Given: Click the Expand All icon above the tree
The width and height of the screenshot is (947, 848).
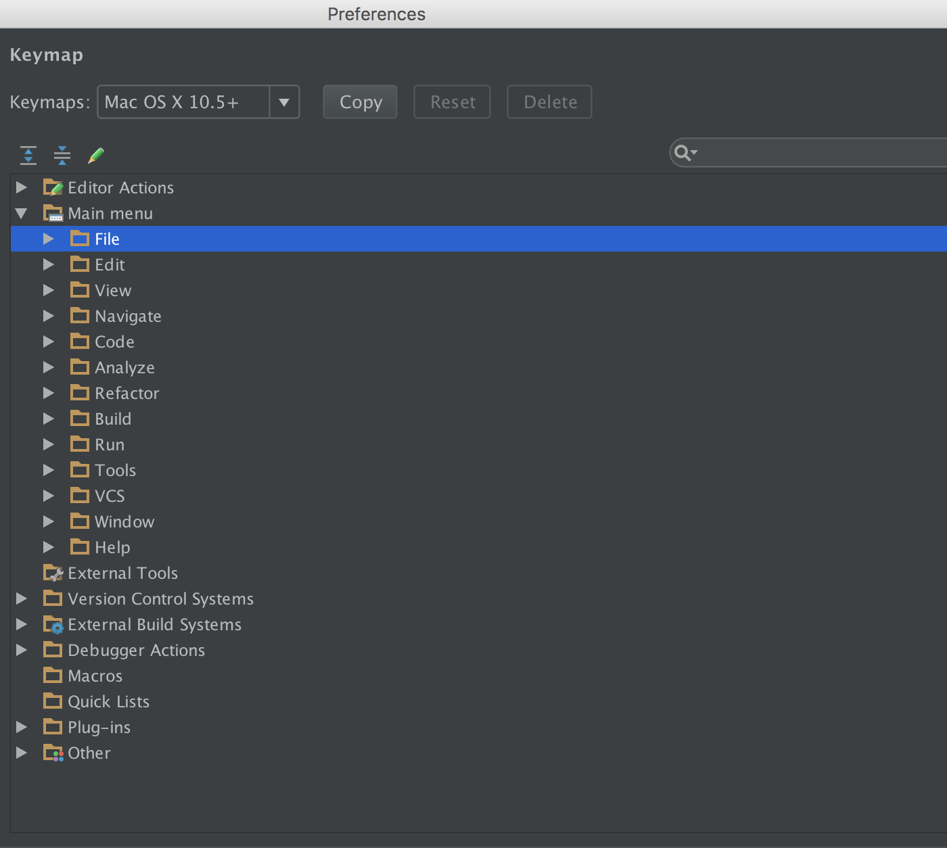Looking at the screenshot, I should [x=28, y=155].
